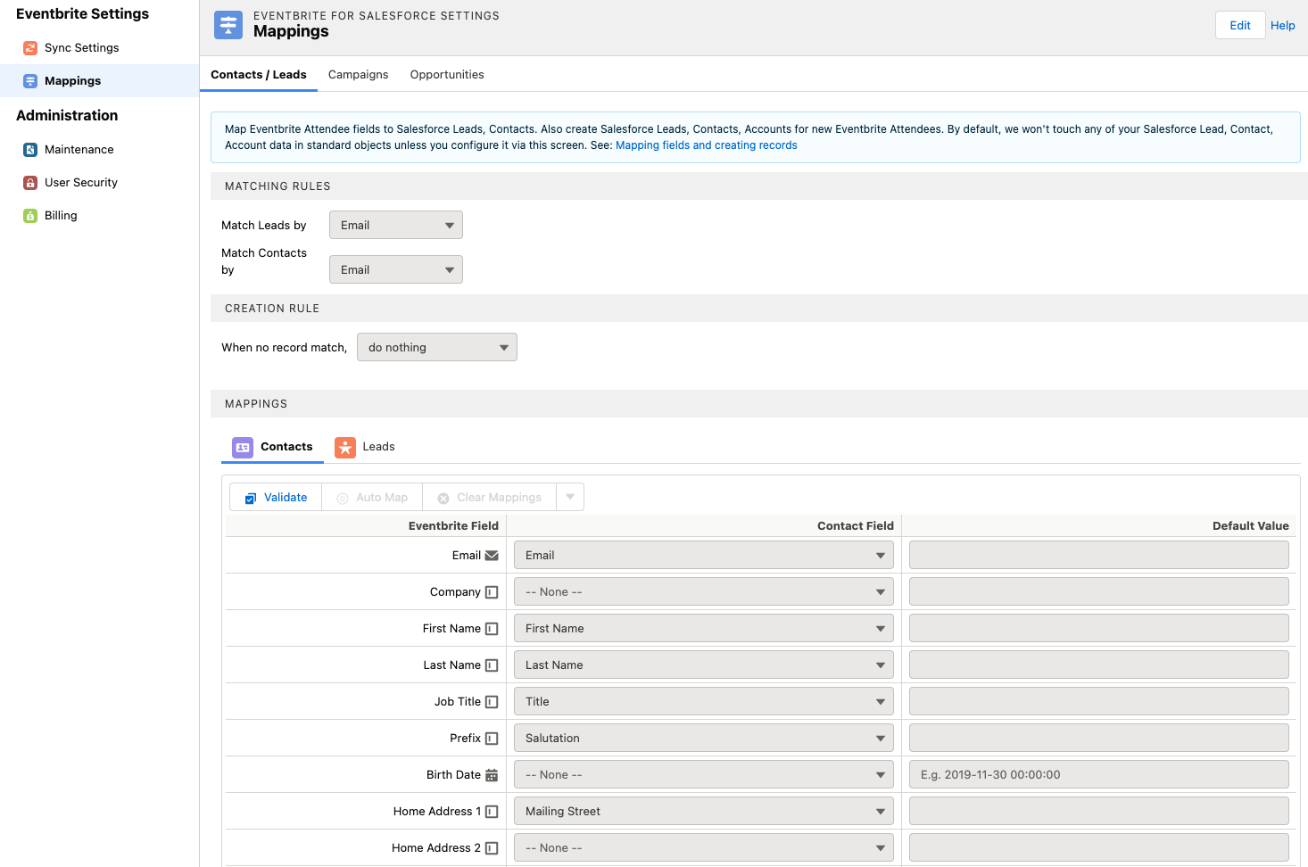Open the Help link

1283,26
